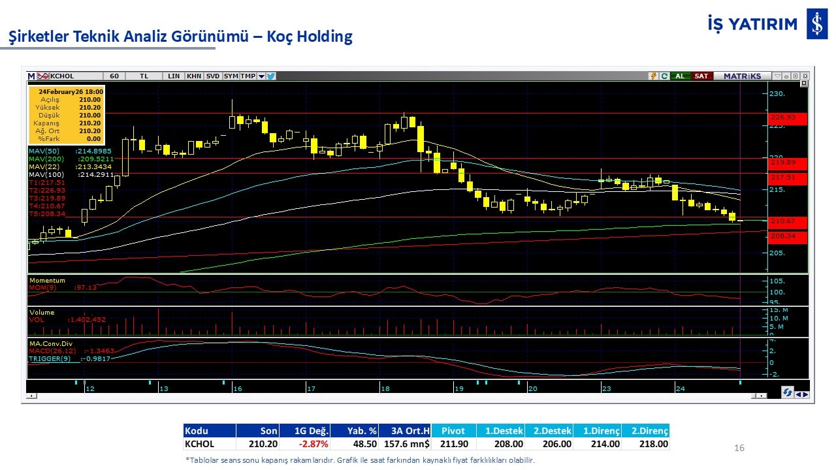Toggle LIN scale mode
This screenshot has width=836, height=470.
174,76
